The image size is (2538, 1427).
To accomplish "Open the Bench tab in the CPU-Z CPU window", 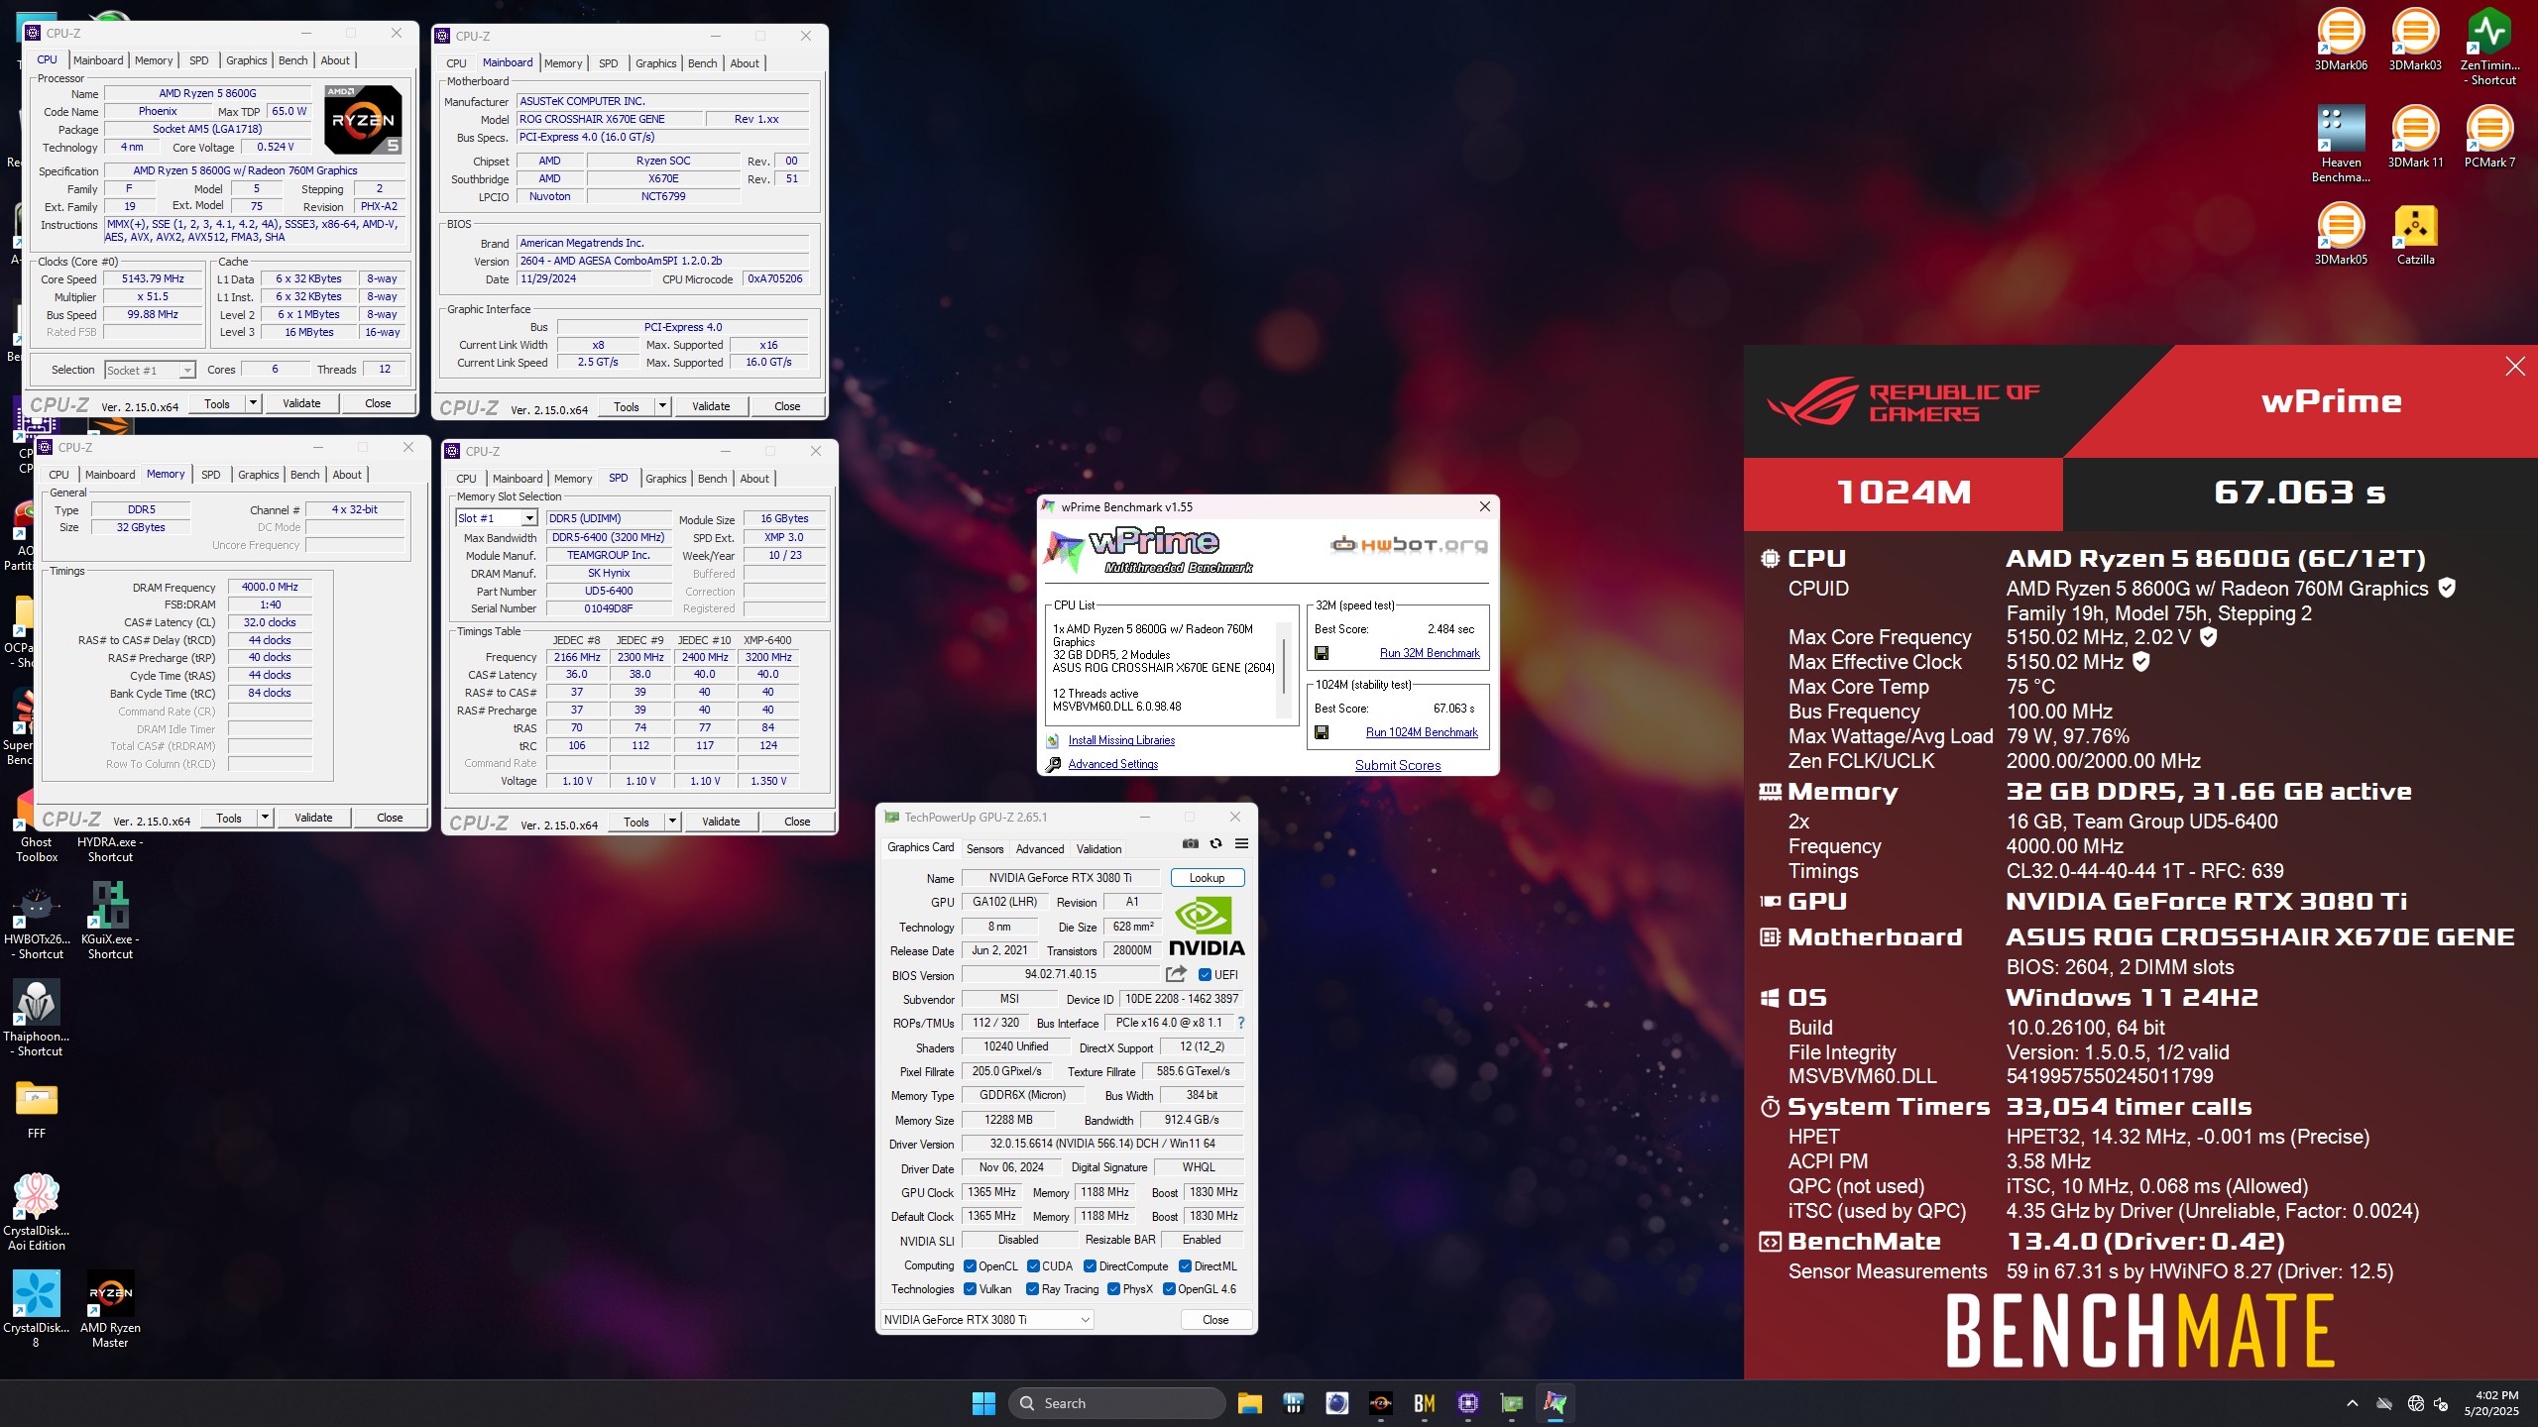I will pos(292,60).
